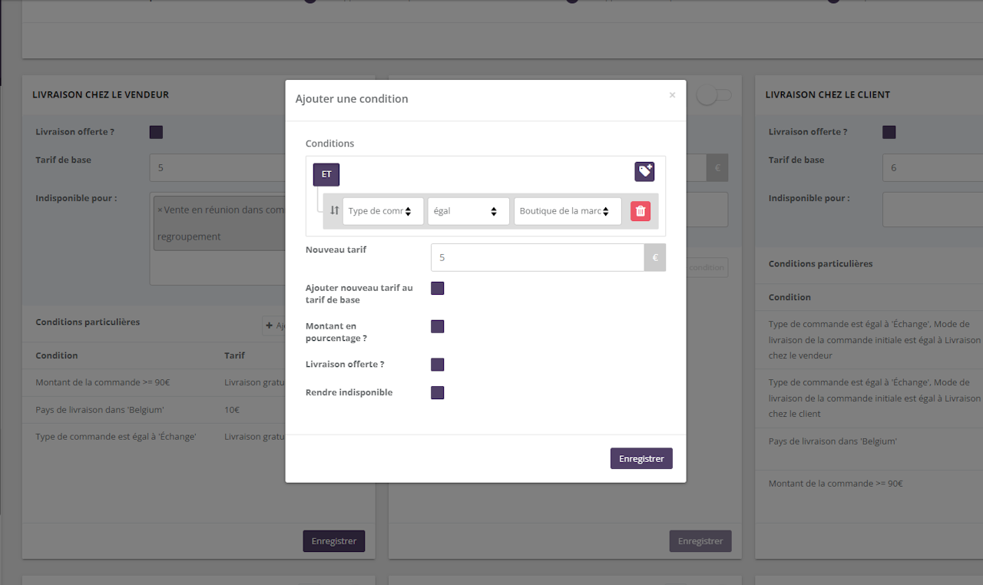Remove the 'Vente en réunion' tag
The image size is (983, 585).
pyautogui.click(x=160, y=210)
